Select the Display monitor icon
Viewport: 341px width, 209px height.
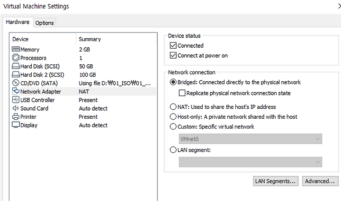coord(16,125)
